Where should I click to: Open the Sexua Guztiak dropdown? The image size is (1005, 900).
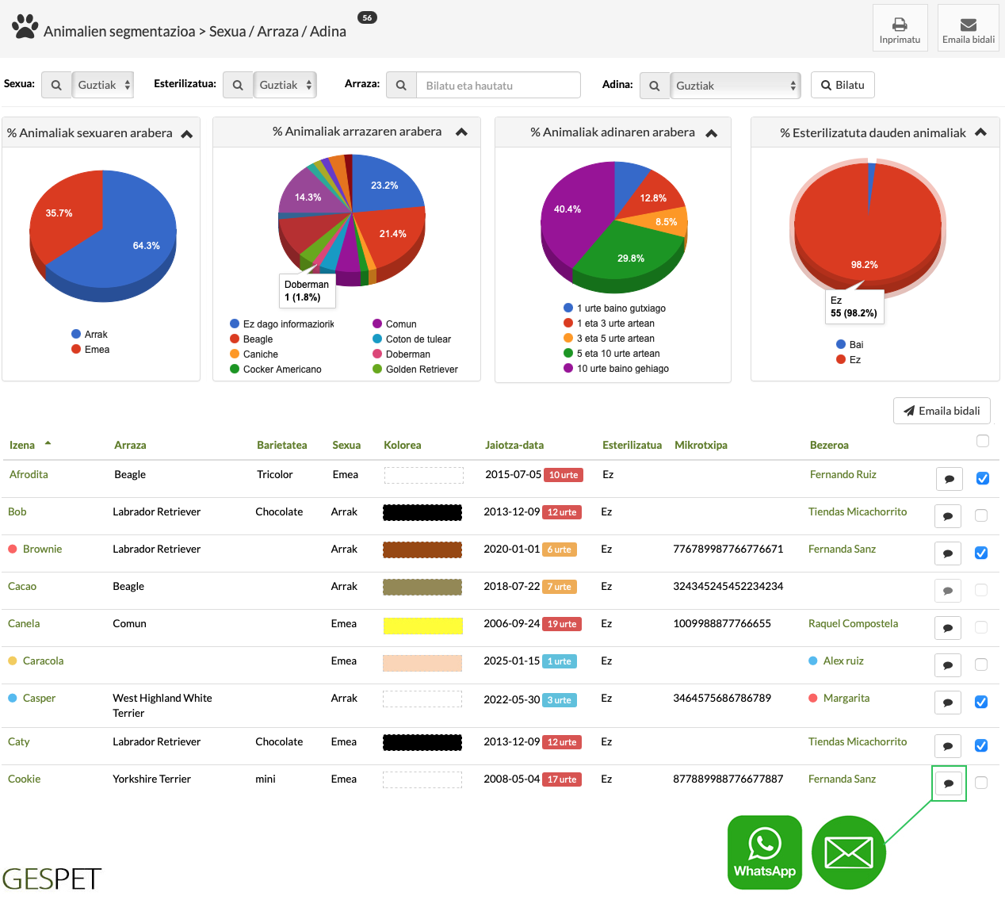click(103, 85)
